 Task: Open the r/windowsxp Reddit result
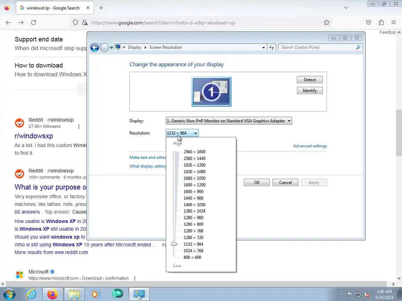(34, 136)
